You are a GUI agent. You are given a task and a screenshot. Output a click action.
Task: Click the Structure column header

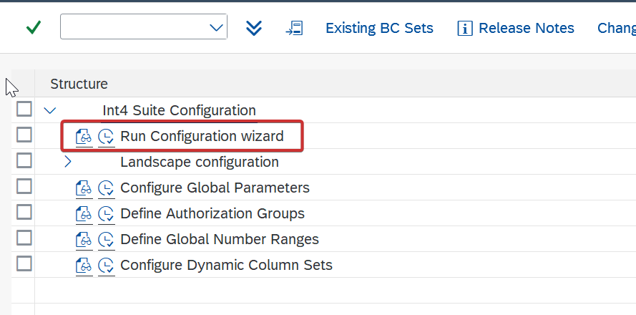79,84
